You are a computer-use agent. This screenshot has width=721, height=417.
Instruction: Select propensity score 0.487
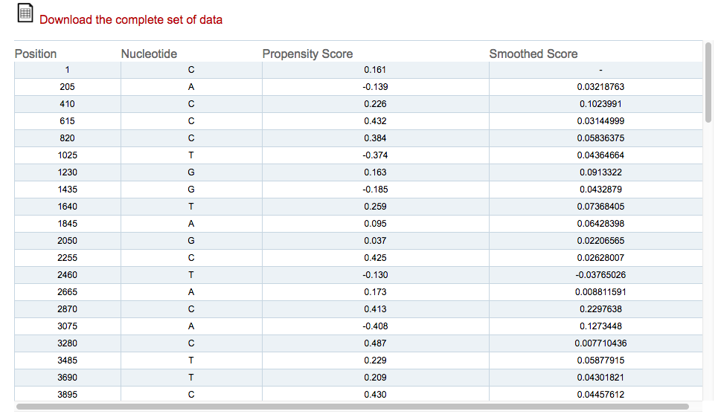click(375, 343)
